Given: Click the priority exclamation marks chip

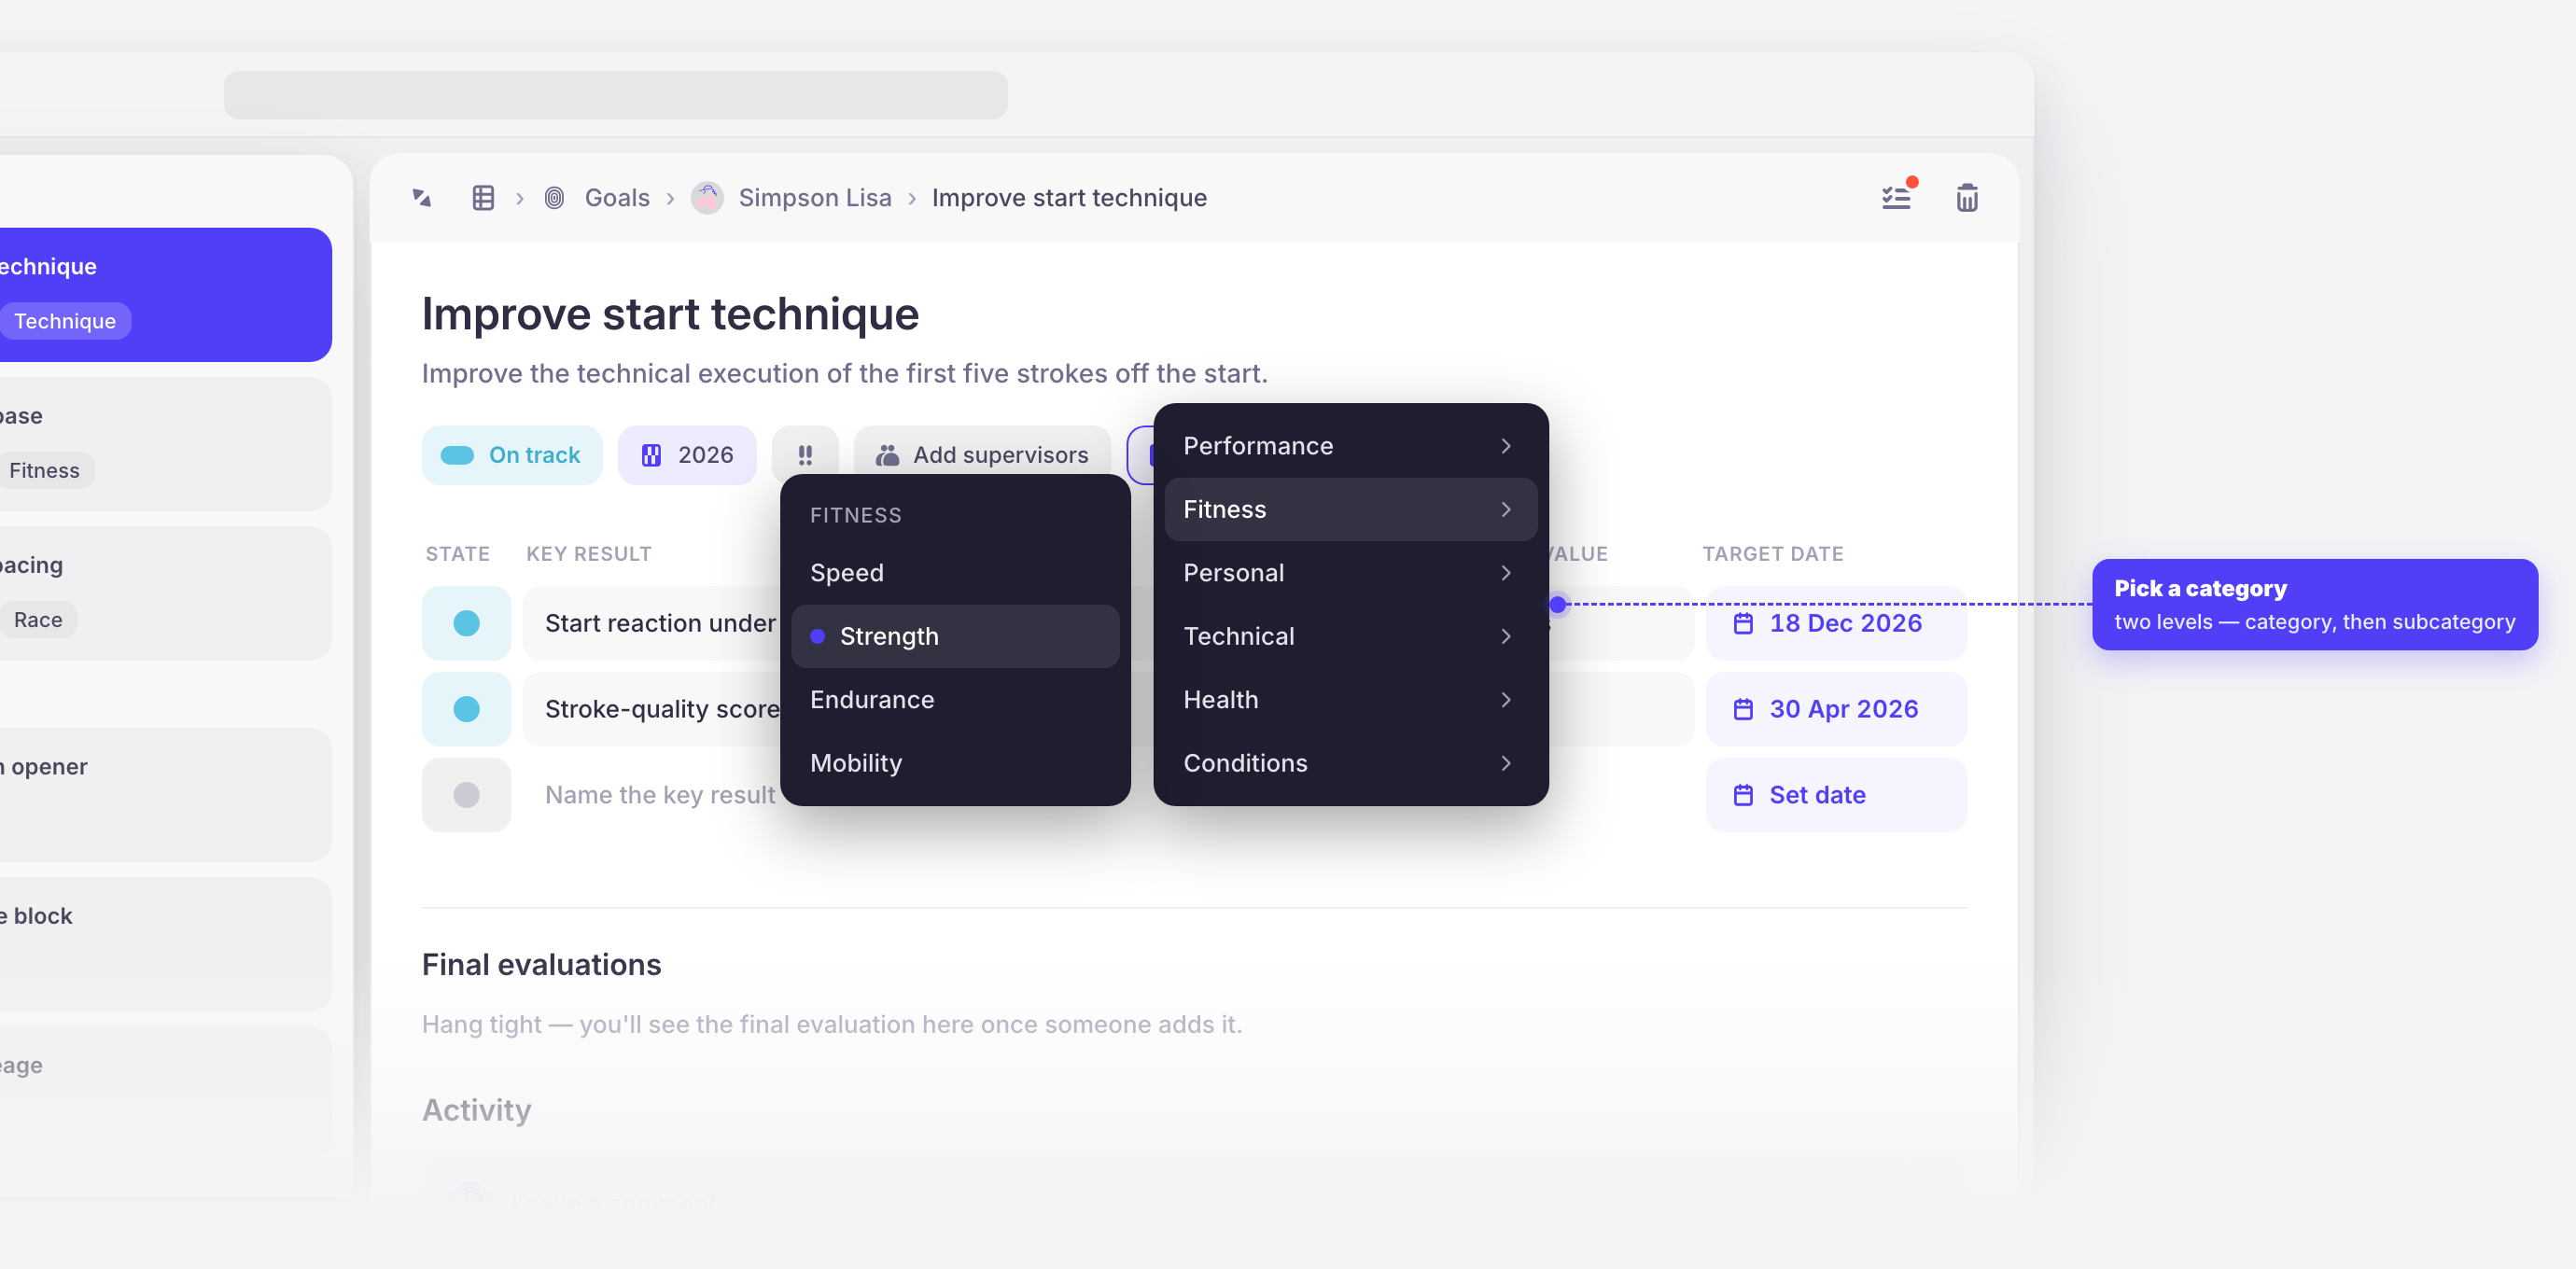Looking at the screenshot, I should point(805,455).
